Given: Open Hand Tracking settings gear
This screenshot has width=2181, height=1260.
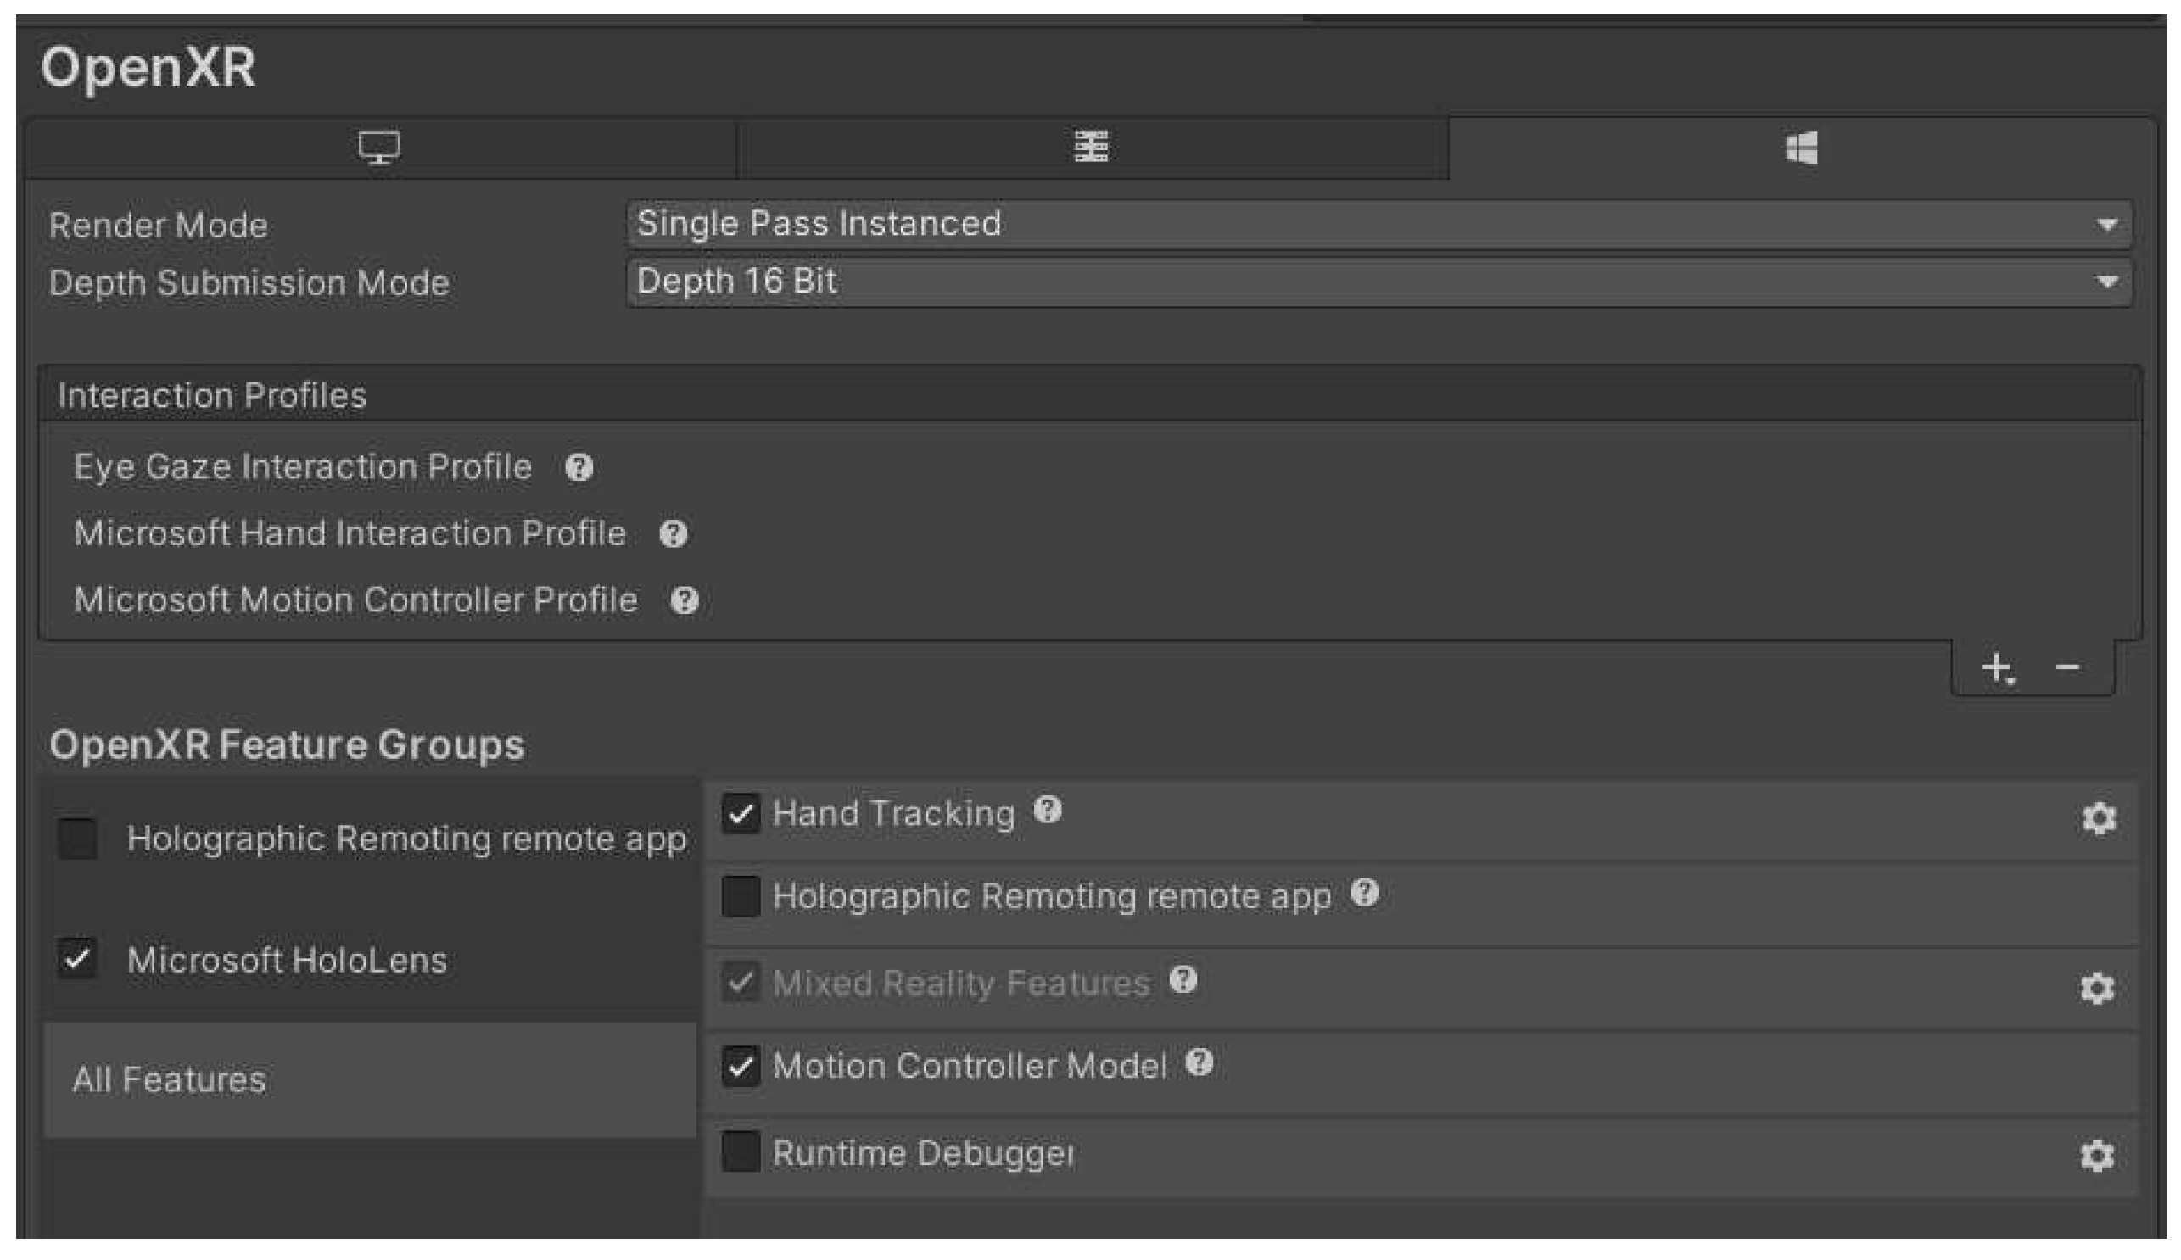Looking at the screenshot, I should [x=2098, y=818].
